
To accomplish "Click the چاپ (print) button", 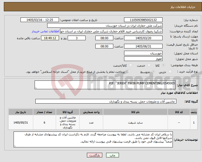I will pos(112,155).
